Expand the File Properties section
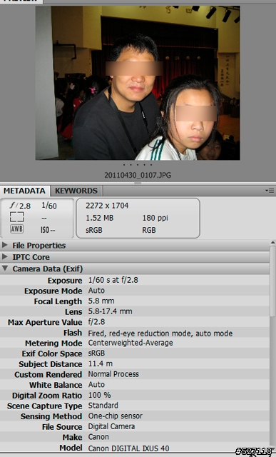The width and height of the screenshot is (276, 457). point(5,245)
